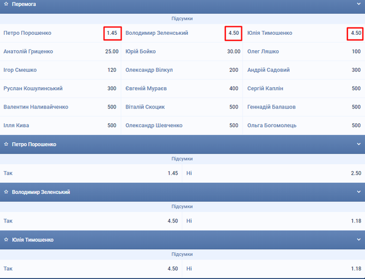Star the Юлія Тимошенко market
This screenshot has height=279, width=365.
(6, 240)
